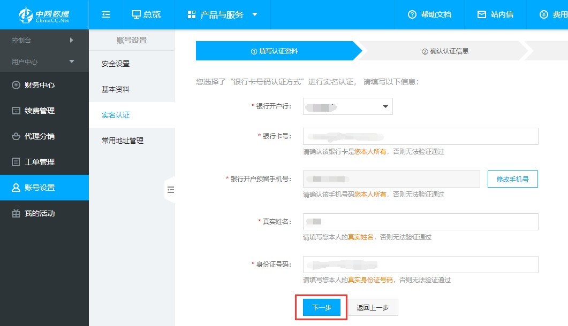Click the 修改手机号 button

(512, 179)
